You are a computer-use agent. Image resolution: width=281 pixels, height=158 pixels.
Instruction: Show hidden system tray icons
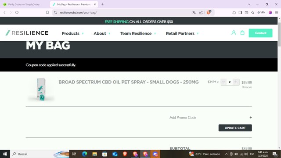pos(227,154)
